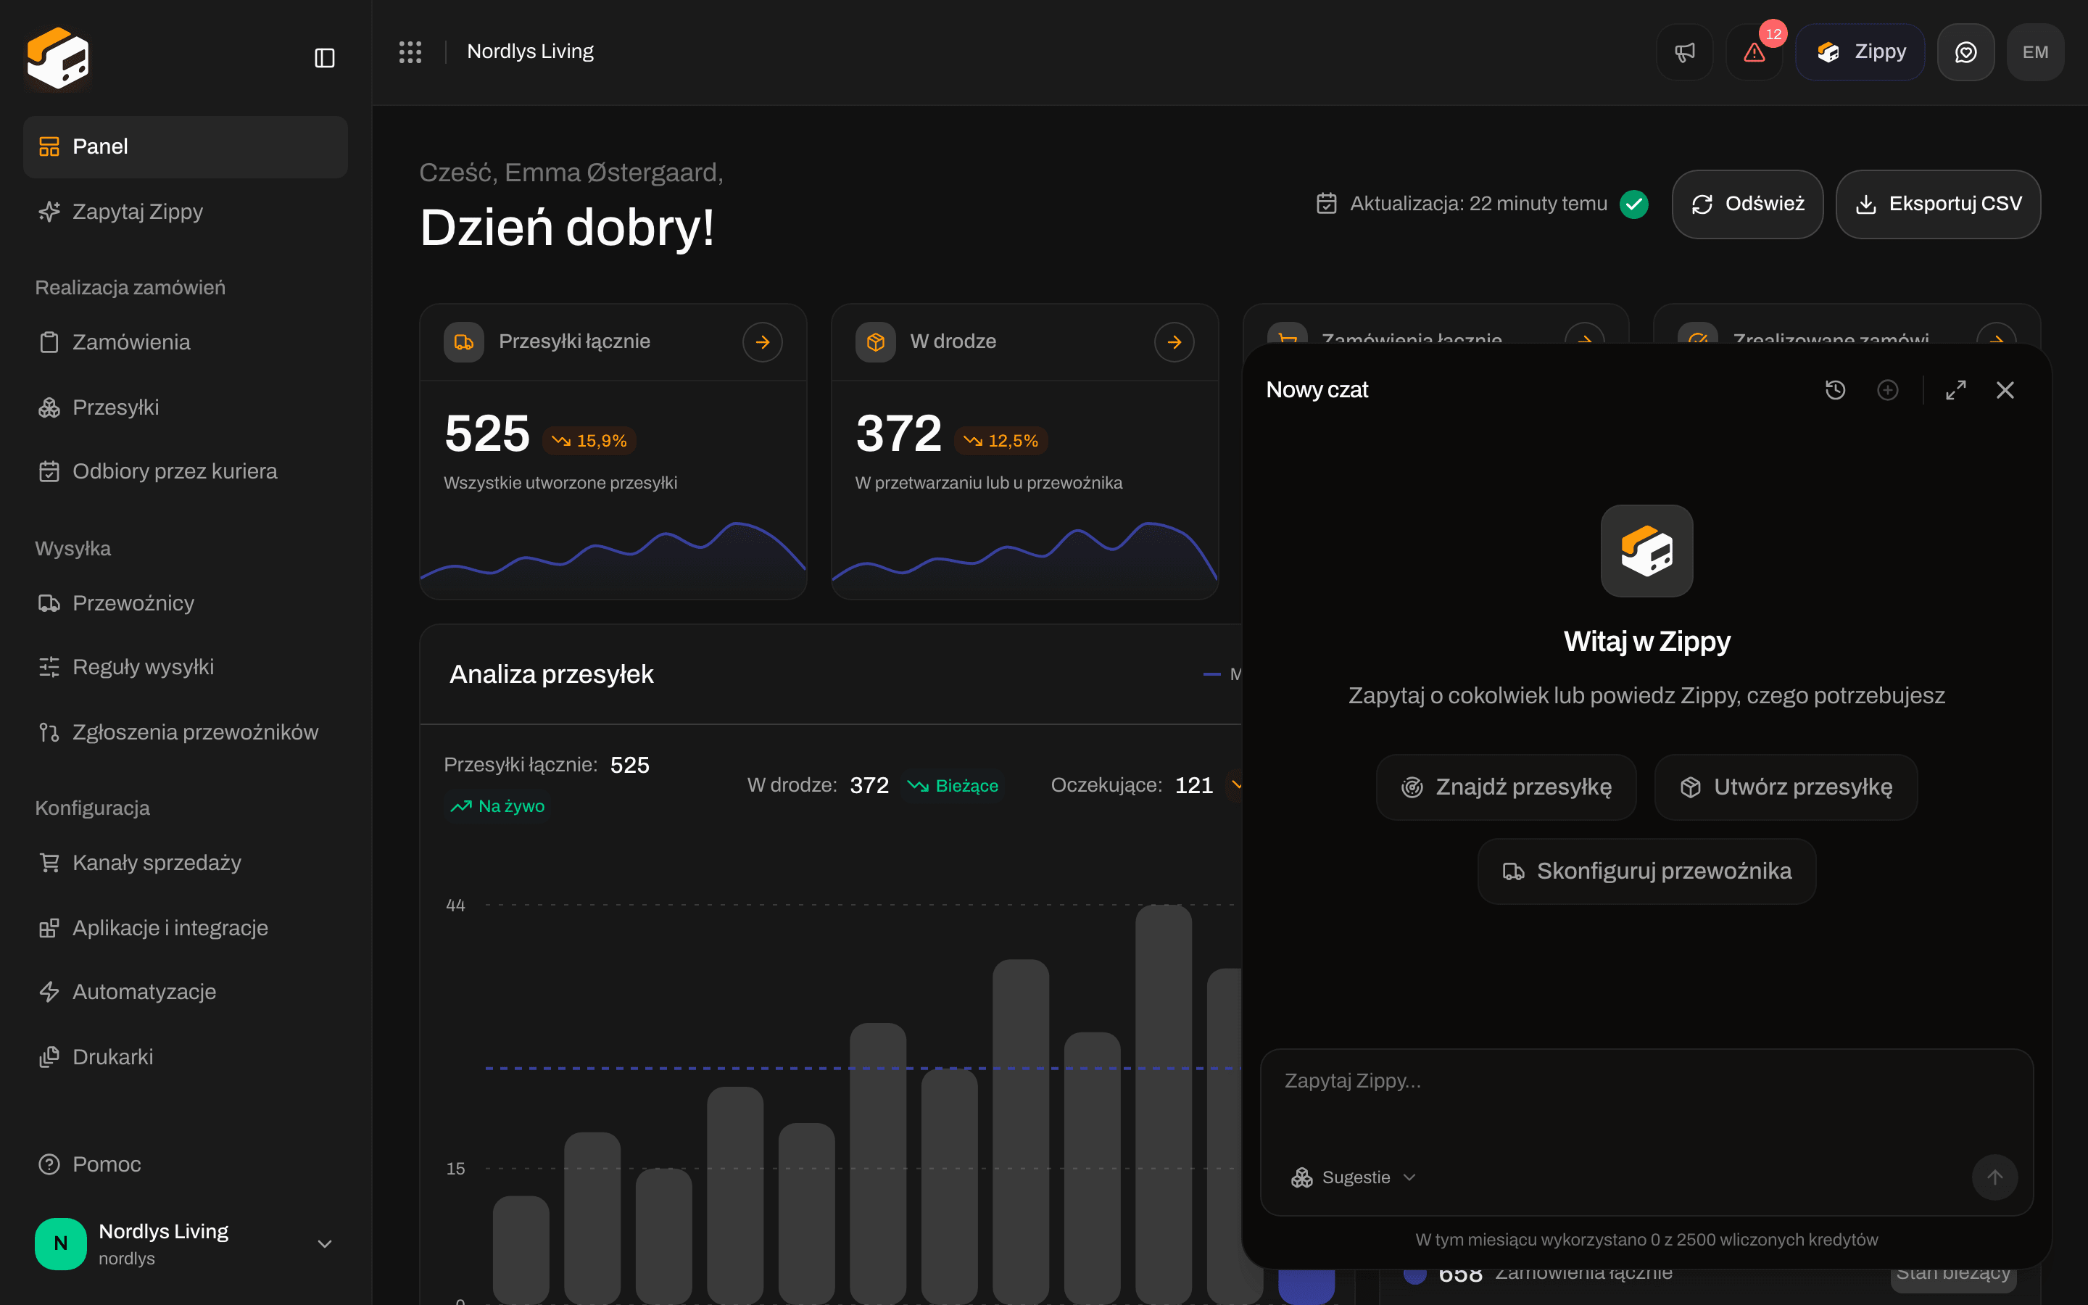Open chat history clock icon in Zippy panel
The image size is (2088, 1305).
pyautogui.click(x=1835, y=390)
